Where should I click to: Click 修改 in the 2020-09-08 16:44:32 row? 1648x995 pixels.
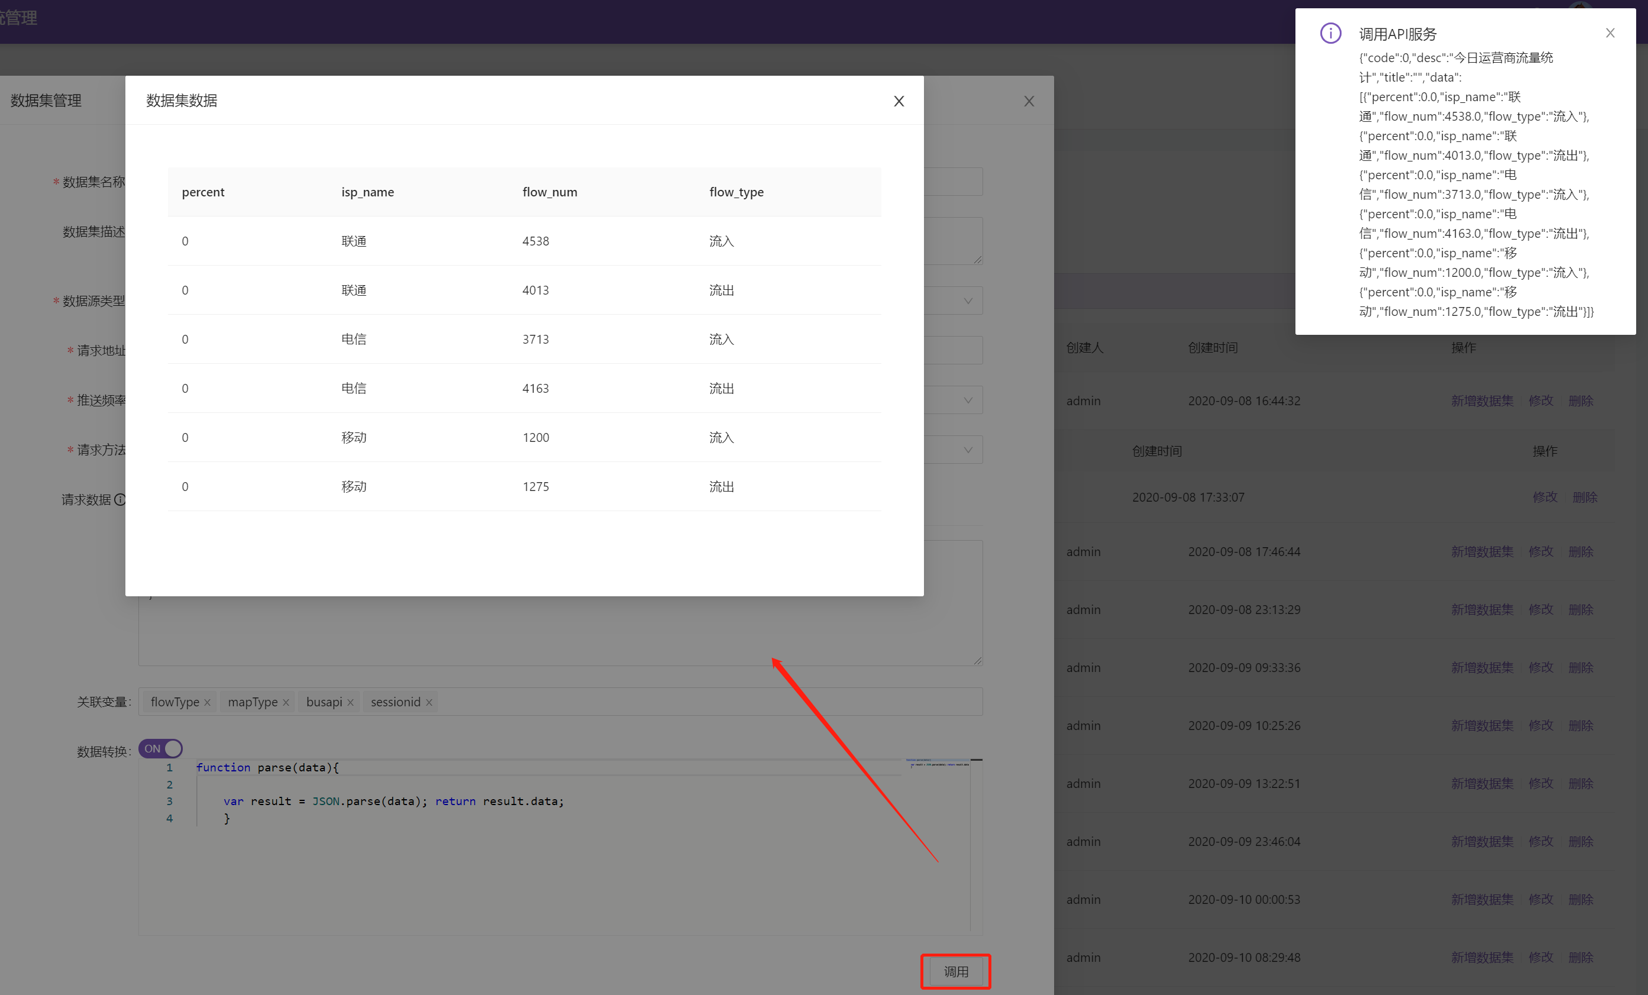[1541, 400]
